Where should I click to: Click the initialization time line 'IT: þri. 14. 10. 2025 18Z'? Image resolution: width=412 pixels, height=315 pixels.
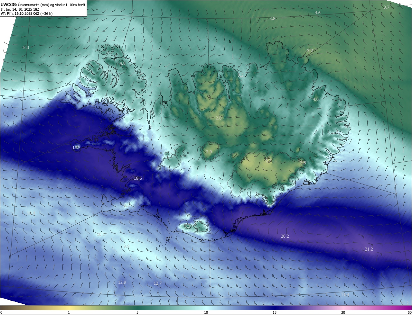pos(20,9)
